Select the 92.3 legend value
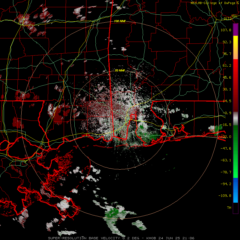Screen dimensions: 240x240 (x=227, y=42)
